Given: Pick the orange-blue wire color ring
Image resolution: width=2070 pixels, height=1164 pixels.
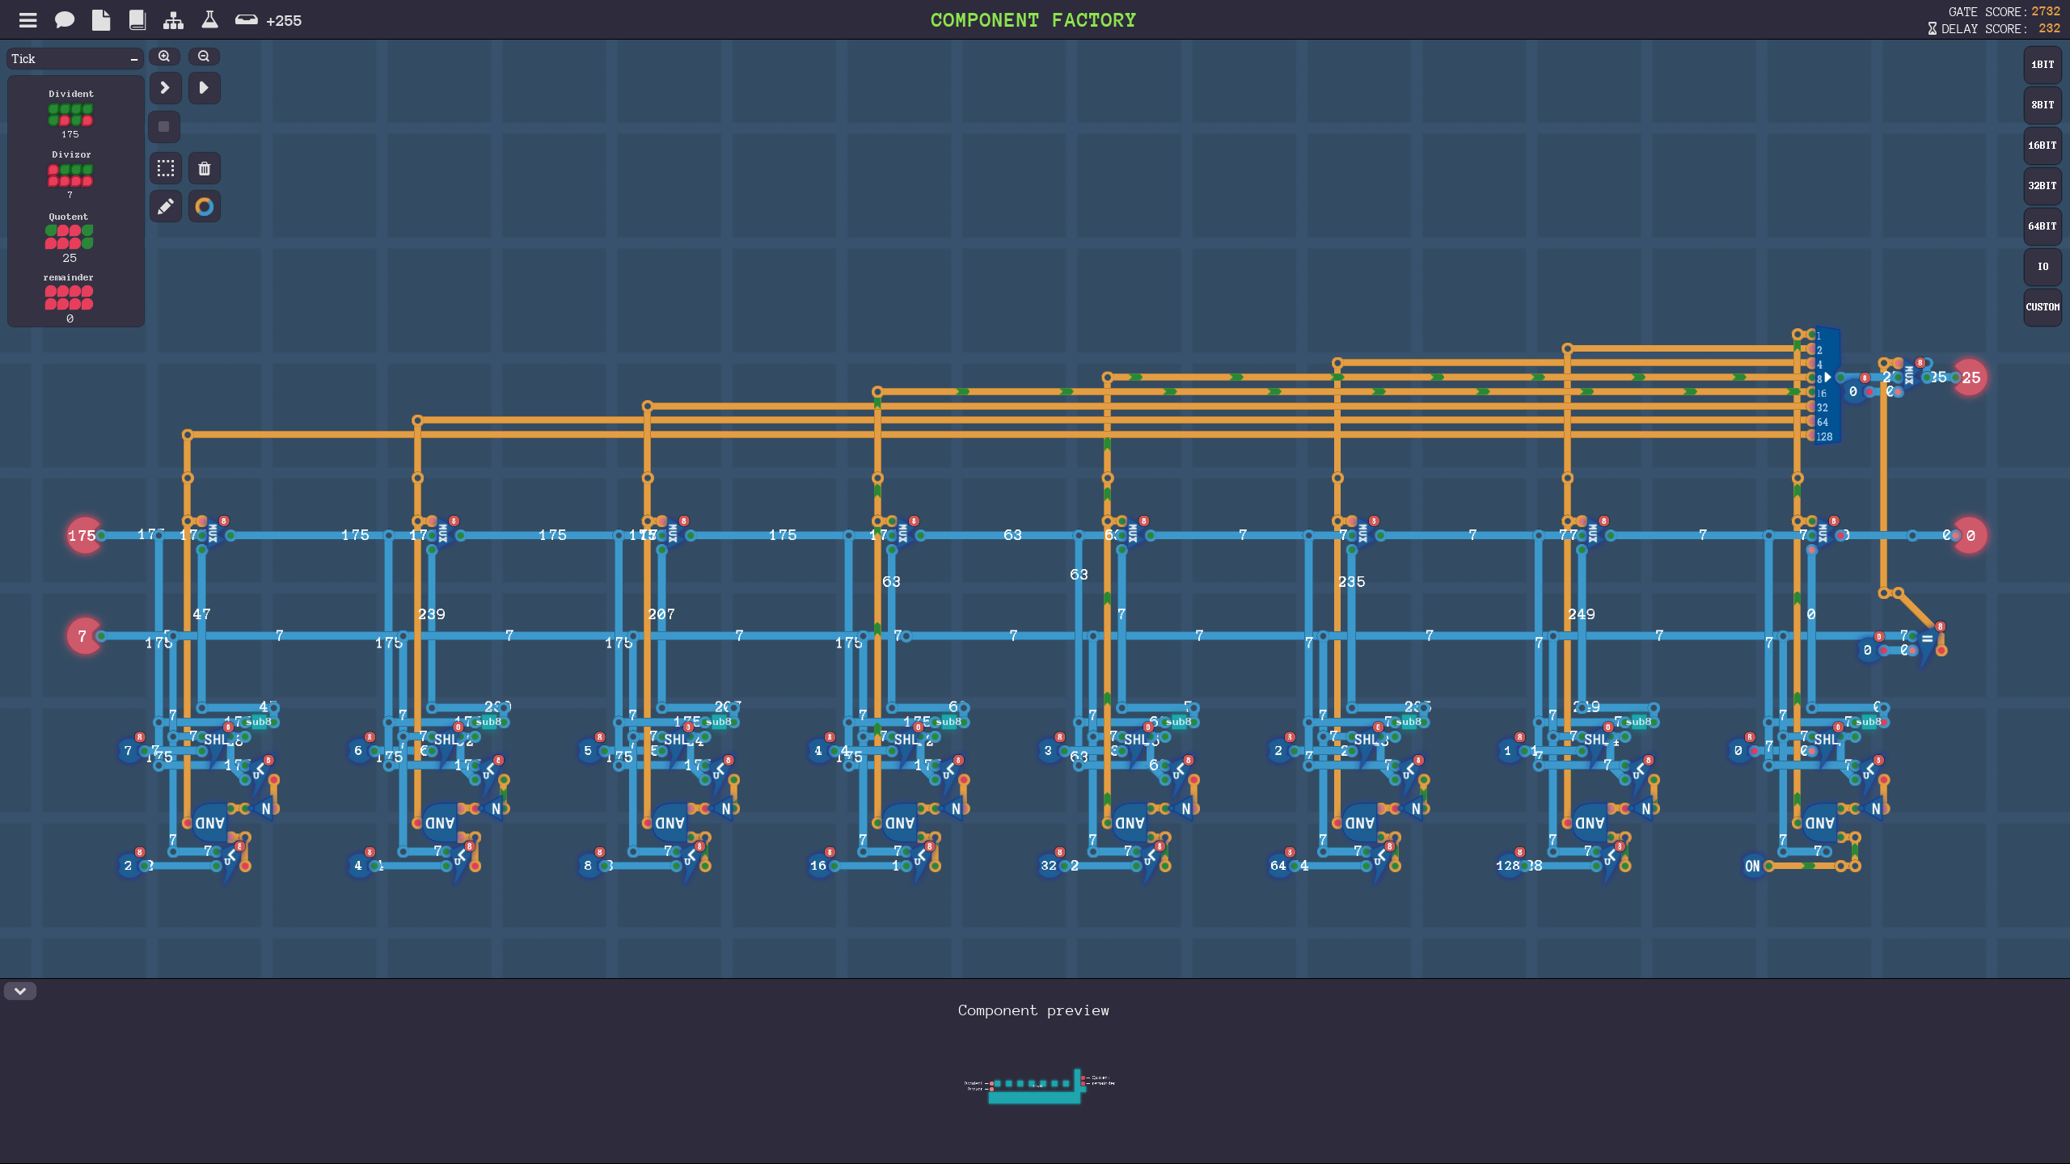Looking at the screenshot, I should pyautogui.click(x=205, y=207).
